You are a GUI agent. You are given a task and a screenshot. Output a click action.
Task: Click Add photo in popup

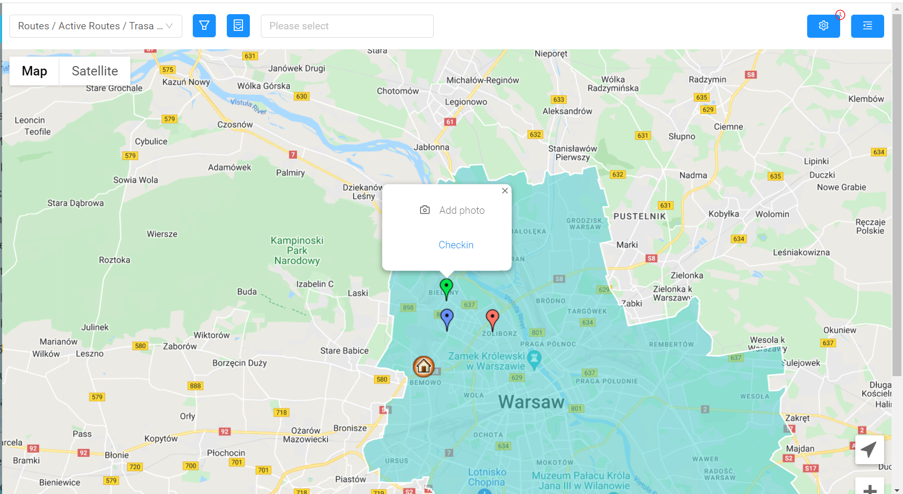pos(462,210)
